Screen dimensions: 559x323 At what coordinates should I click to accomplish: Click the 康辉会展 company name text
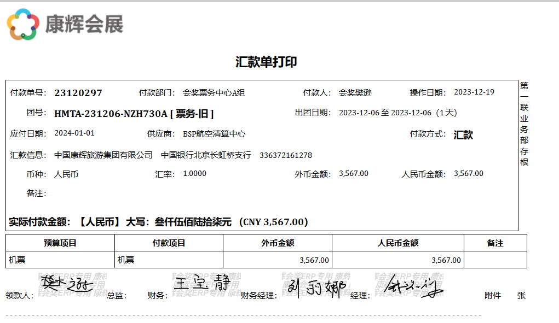click(x=84, y=25)
